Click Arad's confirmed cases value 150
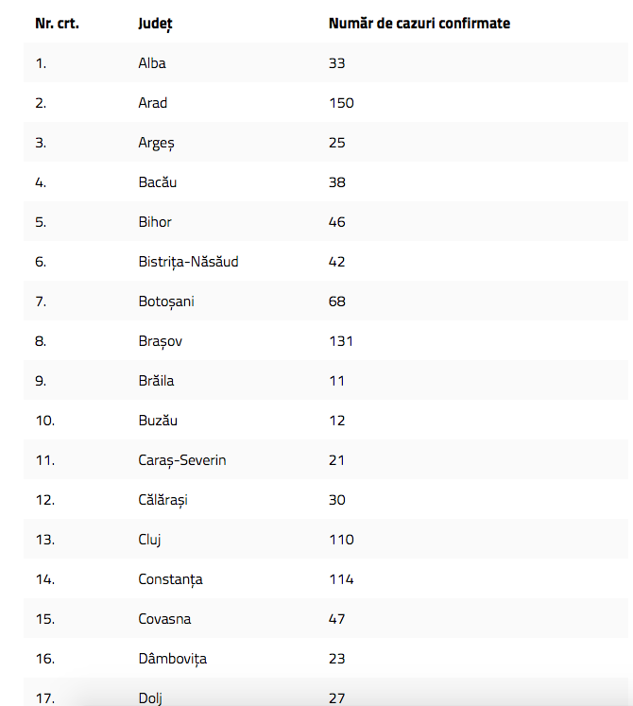This screenshot has width=633, height=706. 341,103
